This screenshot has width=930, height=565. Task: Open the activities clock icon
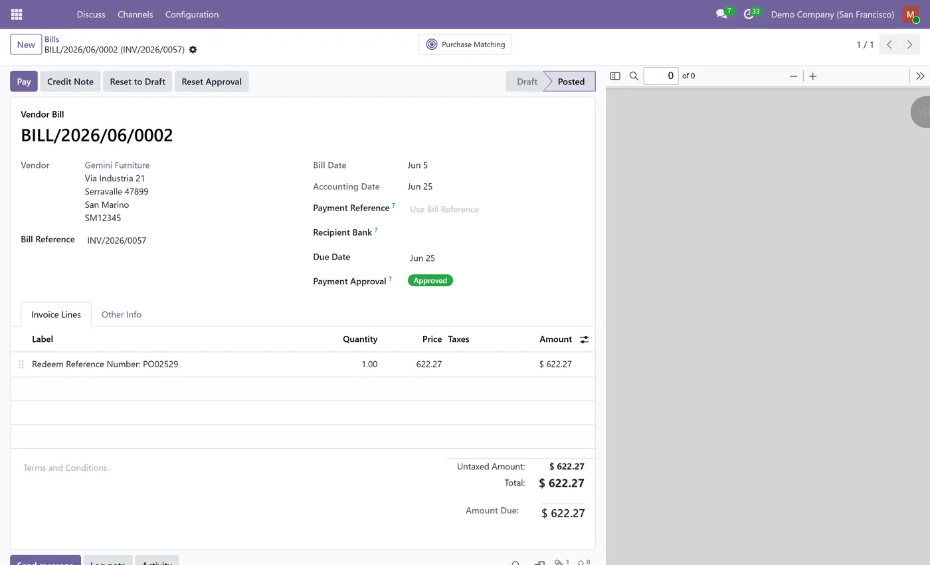(749, 14)
